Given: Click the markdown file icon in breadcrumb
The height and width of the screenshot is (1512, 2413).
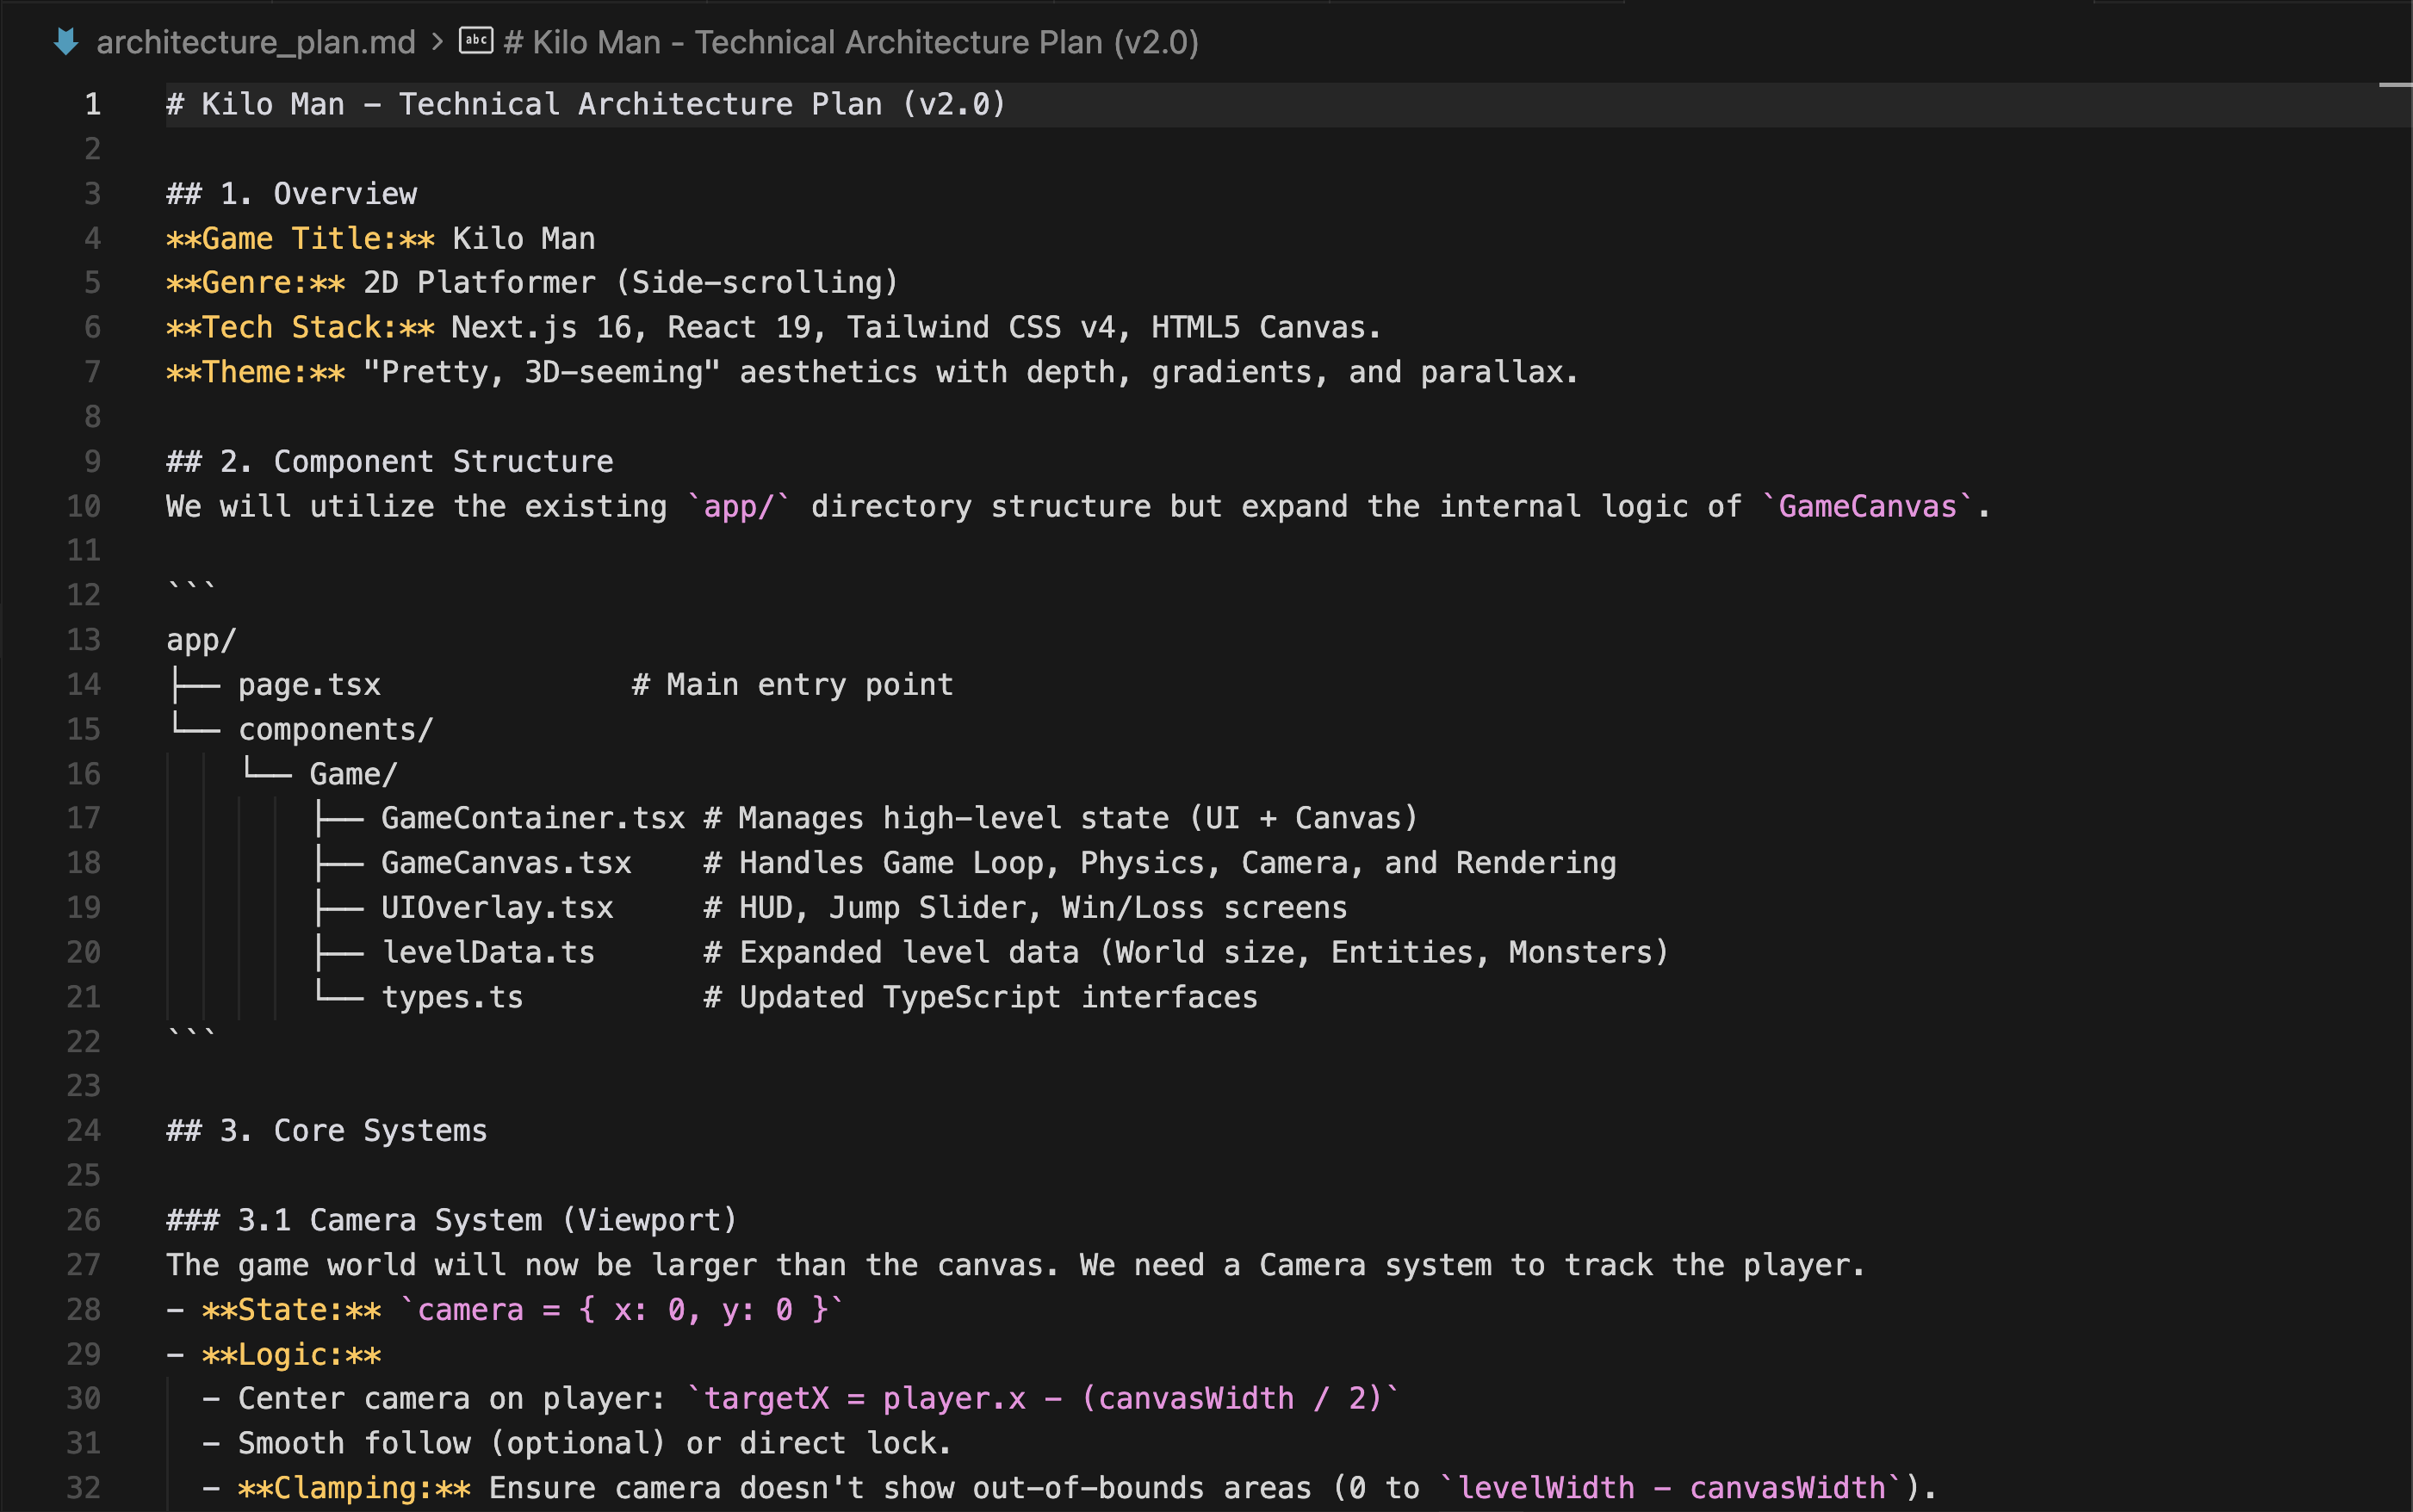Looking at the screenshot, I should (66, 42).
